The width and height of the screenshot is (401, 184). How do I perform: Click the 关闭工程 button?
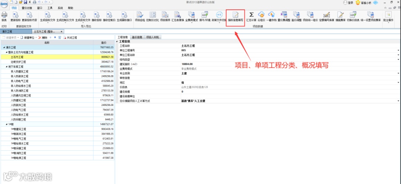[x=70, y=37]
